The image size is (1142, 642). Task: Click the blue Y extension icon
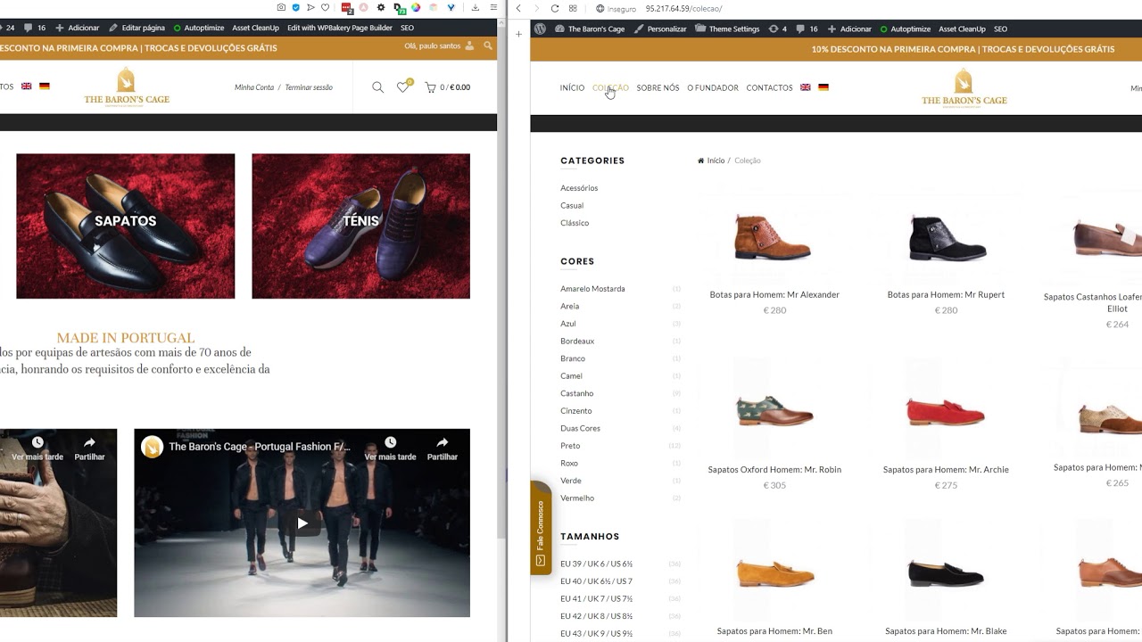[x=451, y=7]
